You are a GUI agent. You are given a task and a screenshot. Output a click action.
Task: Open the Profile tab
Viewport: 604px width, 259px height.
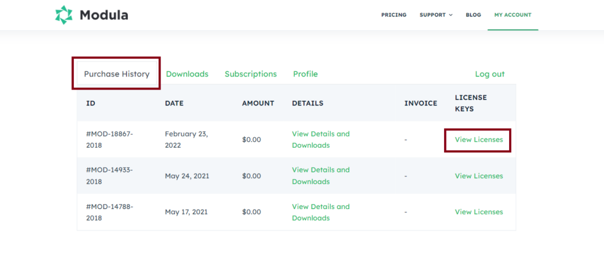pos(305,74)
